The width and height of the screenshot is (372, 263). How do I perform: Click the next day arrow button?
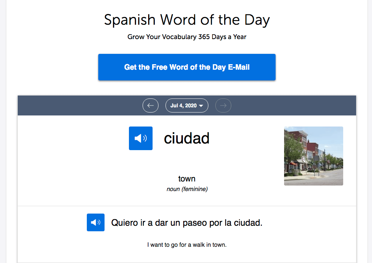223,105
